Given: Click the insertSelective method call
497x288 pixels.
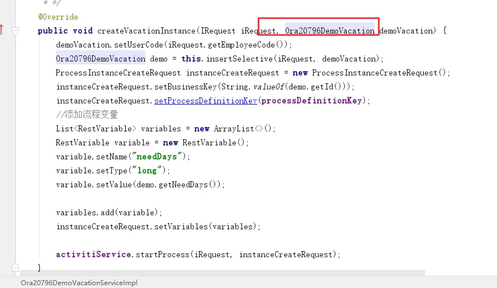Looking at the screenshot, I should [239, 59].
